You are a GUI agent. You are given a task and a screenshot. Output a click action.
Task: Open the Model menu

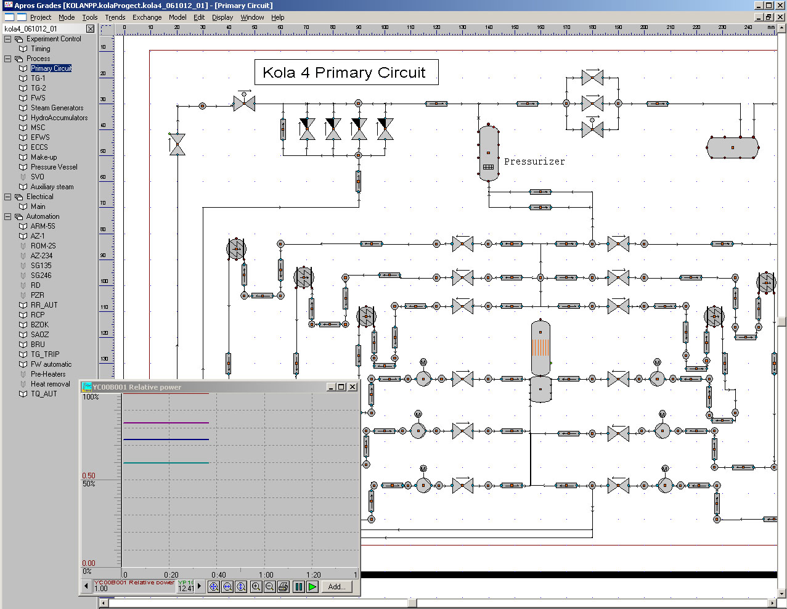(x=177, y=17)
